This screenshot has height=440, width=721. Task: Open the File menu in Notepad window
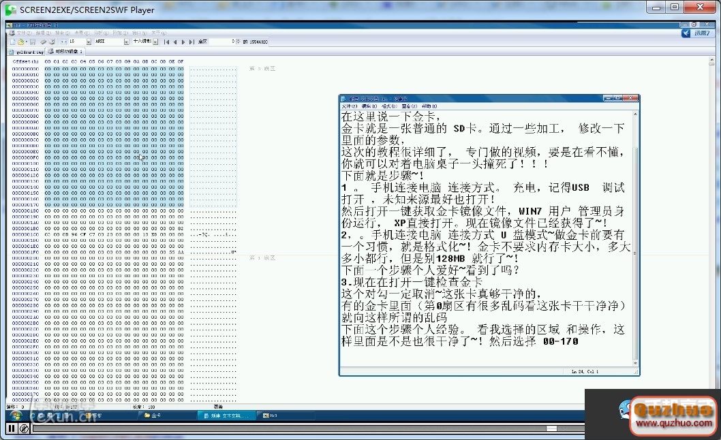click(x=349, y=106)
